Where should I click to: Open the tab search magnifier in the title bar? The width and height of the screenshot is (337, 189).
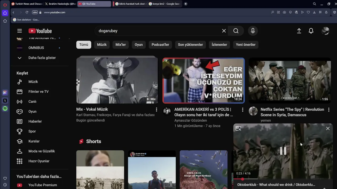pyautogui.click(x=314, y=4)
